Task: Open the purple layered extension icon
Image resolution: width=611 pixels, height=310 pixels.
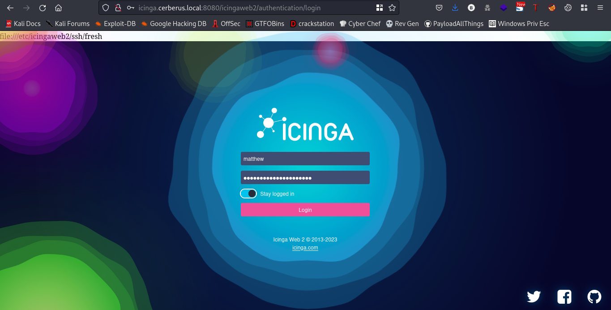Action: [504, 8]
